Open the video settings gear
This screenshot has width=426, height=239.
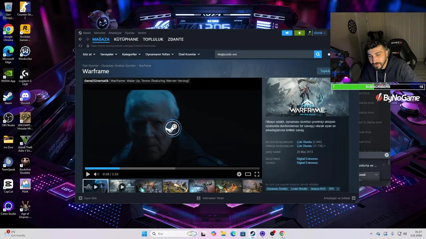(239, 174)
